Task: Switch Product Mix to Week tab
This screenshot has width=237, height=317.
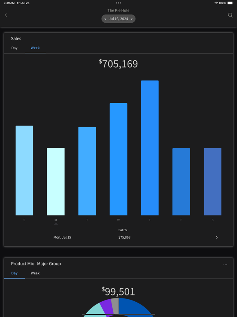Action: (x=35, y=273)
